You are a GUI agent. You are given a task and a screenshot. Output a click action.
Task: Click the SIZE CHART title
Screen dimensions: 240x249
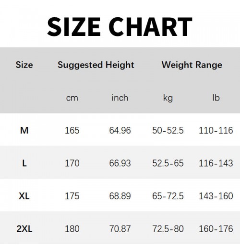click(x=120, y=27)
